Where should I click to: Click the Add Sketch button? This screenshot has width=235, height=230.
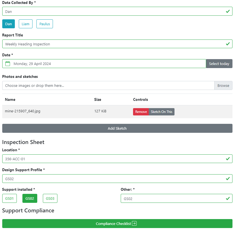[x=117, y=128]
